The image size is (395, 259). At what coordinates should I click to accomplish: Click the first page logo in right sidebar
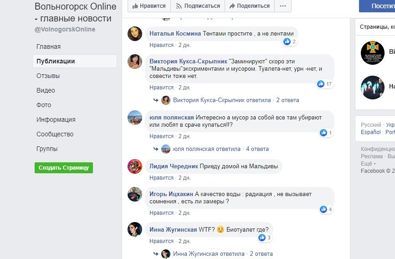point(373,52)
